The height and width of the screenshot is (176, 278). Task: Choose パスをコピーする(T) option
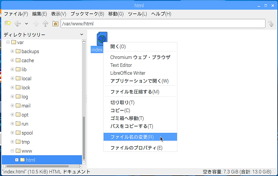click(140, 126)
